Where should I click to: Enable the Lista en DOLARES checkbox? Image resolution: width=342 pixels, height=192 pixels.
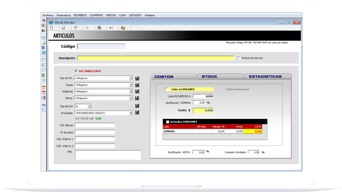point(167,89)
